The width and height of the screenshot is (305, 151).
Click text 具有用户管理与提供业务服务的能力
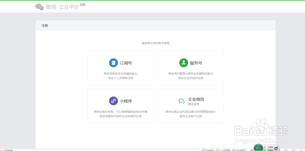(x=191, y=74)
